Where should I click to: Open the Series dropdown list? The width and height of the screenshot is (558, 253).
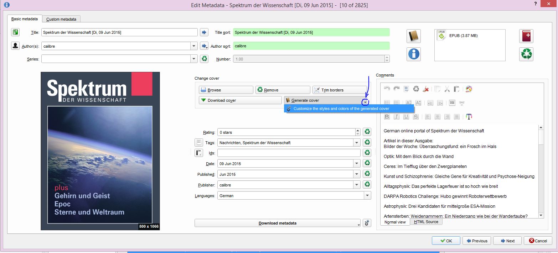[x=194, y=59]
